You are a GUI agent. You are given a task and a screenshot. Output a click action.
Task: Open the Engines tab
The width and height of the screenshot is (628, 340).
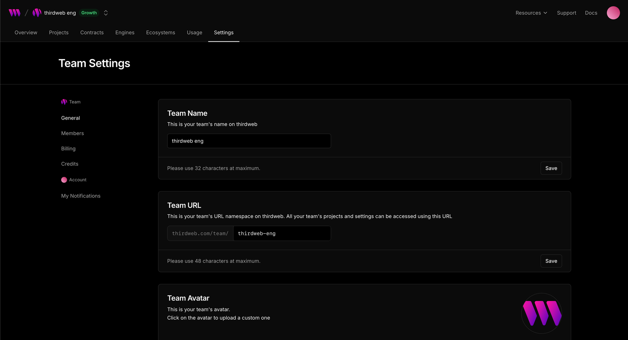click(x=125, y=33)
